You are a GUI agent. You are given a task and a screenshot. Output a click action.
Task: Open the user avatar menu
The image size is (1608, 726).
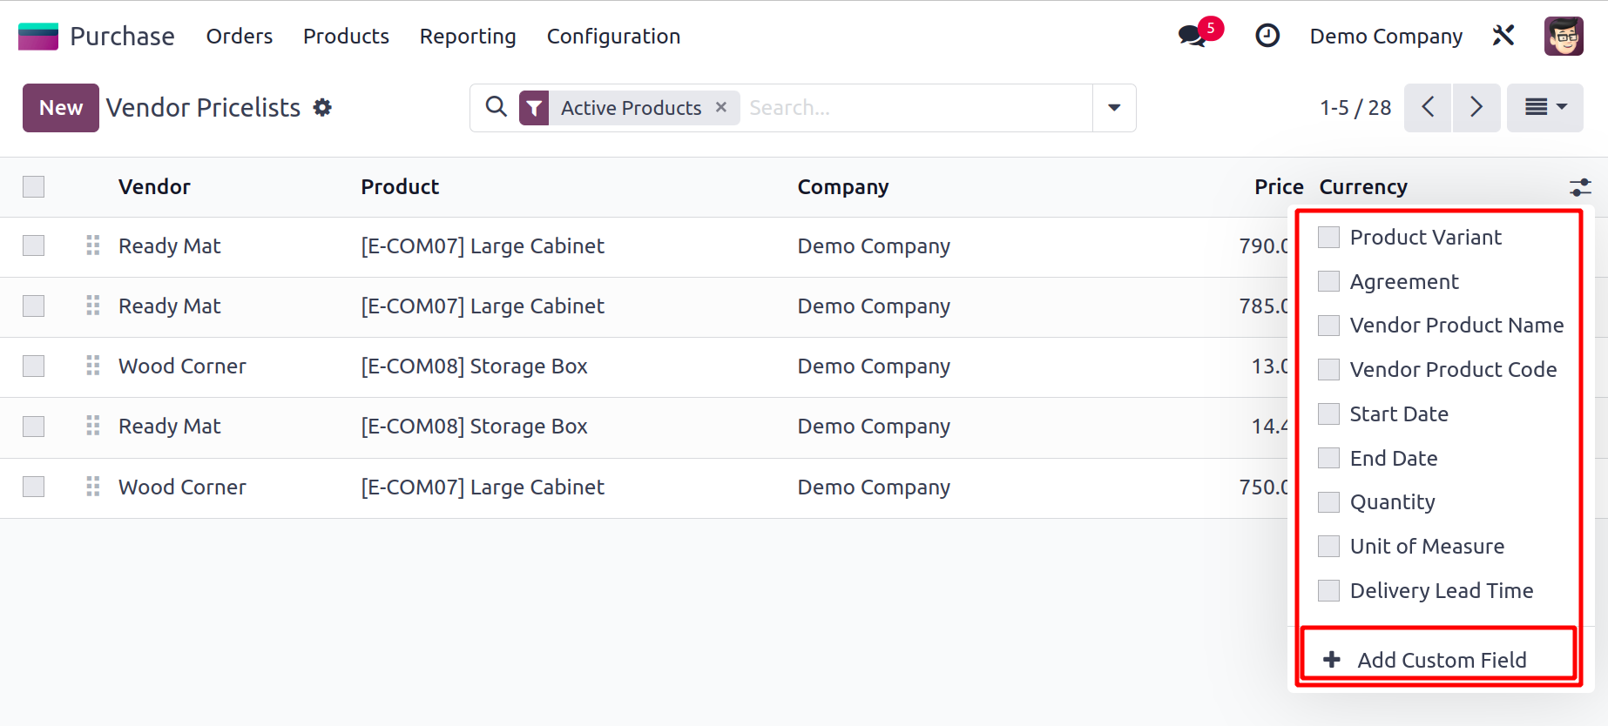[x=1564, y=36]
